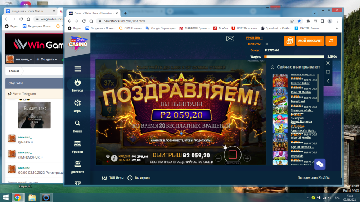The height and width of the screenshot is (202, 360).
Task: Click the orange refresh balance icon
Action: [x=331, y=41]
